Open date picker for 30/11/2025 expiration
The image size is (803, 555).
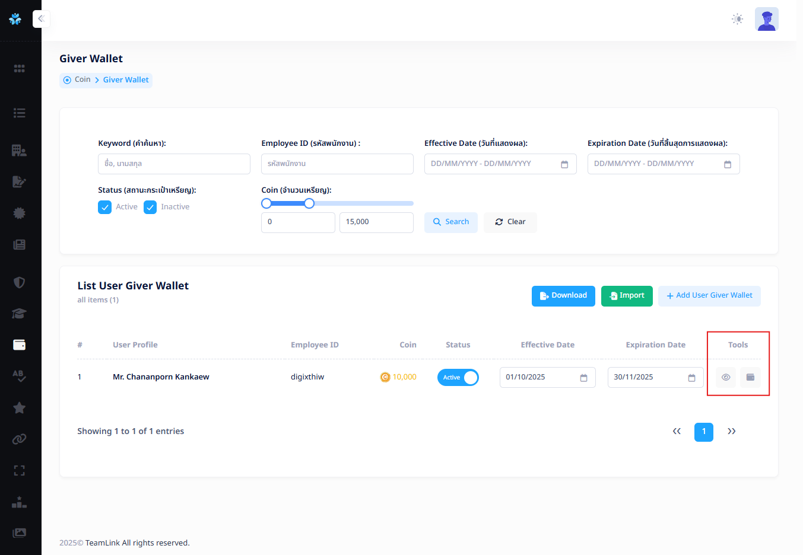[x=691, y=378]
